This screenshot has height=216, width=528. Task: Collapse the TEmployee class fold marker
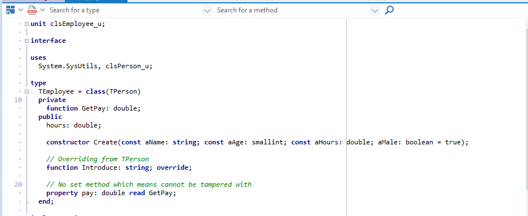click(27, 91)
